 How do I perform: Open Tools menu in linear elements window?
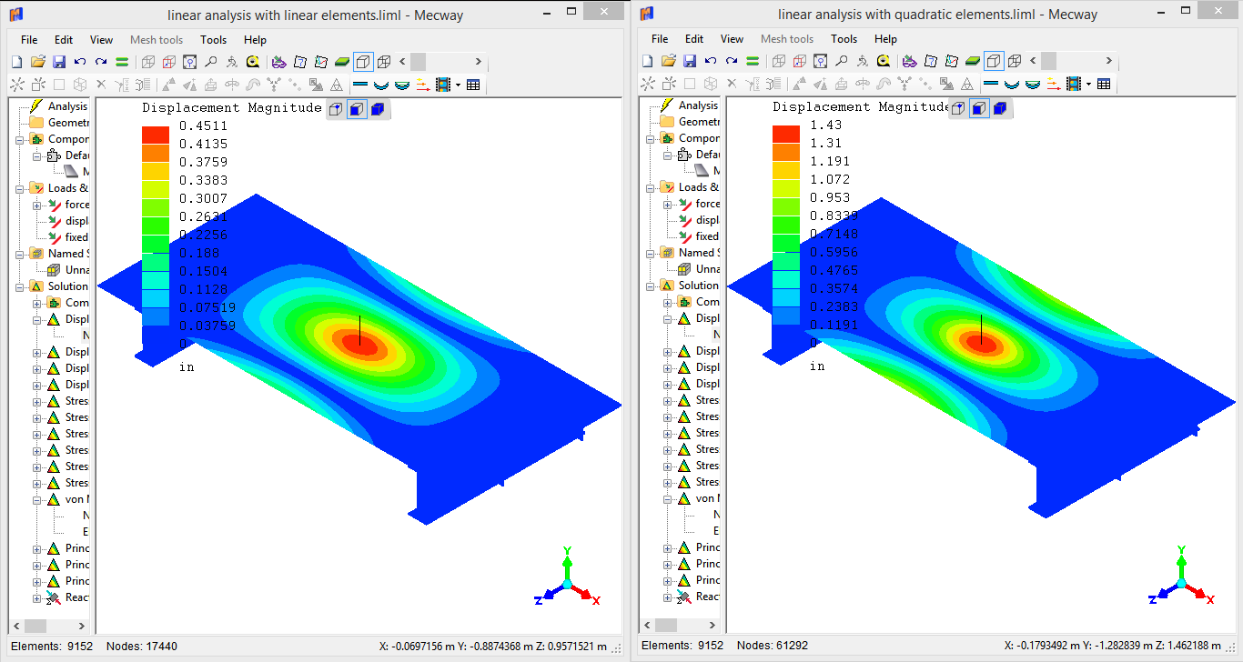point(214,40)
